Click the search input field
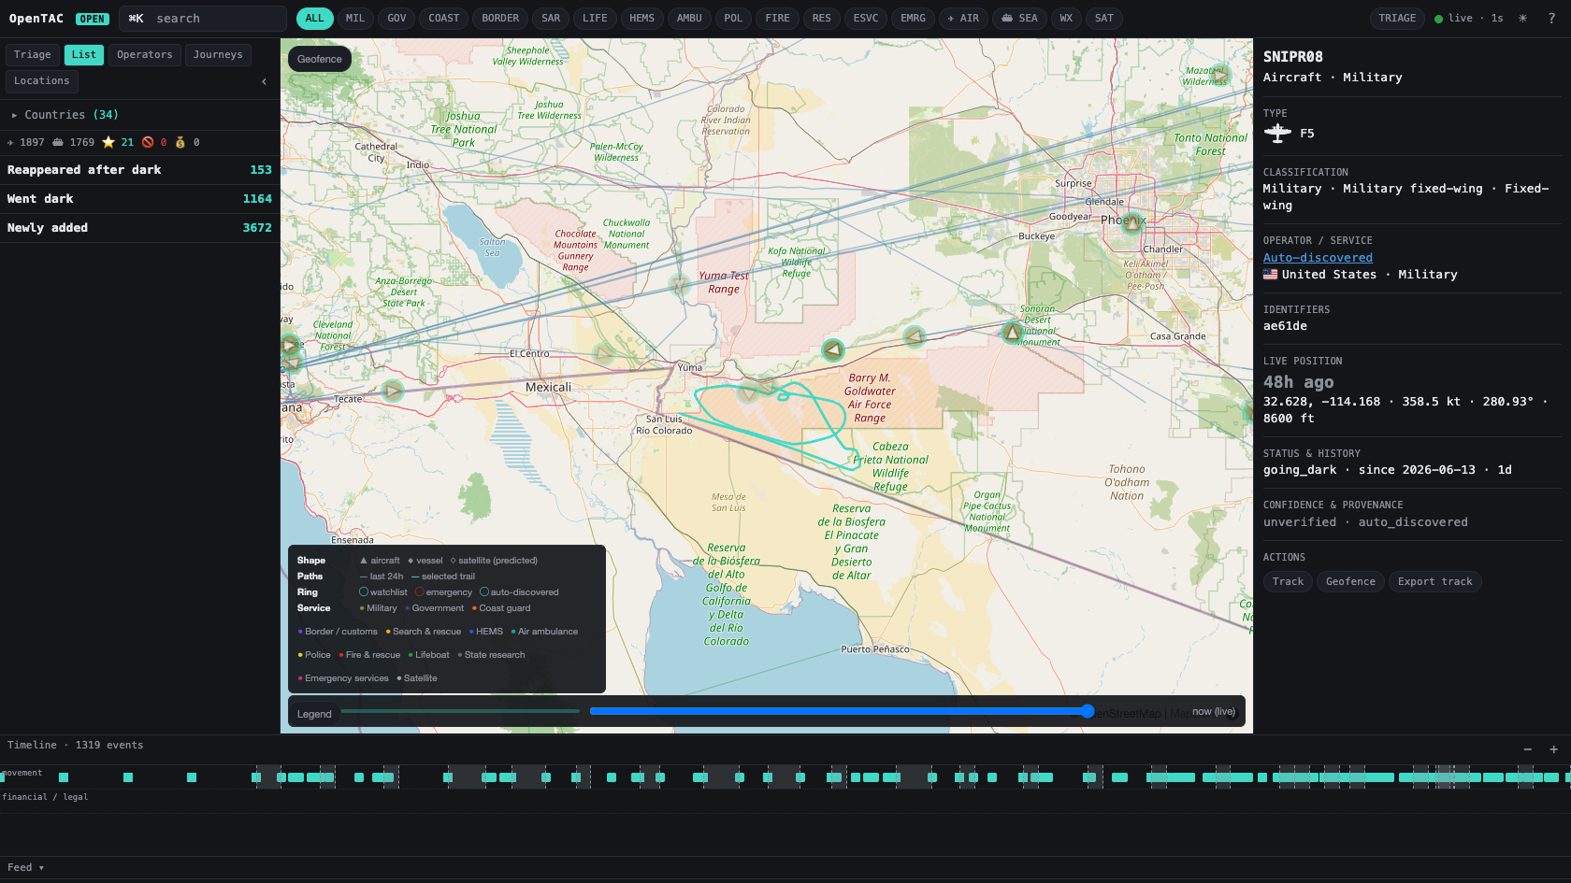This screenshot has height=883, width=1571. tap(203, 19)
